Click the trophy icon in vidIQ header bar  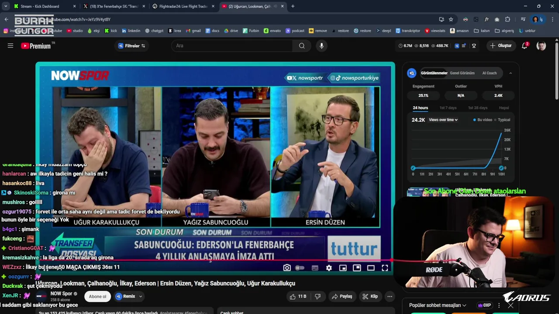point(474,46)
